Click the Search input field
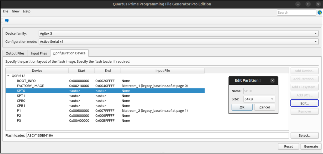The height and width of the screenshot is (154, 323). (296, 13)
